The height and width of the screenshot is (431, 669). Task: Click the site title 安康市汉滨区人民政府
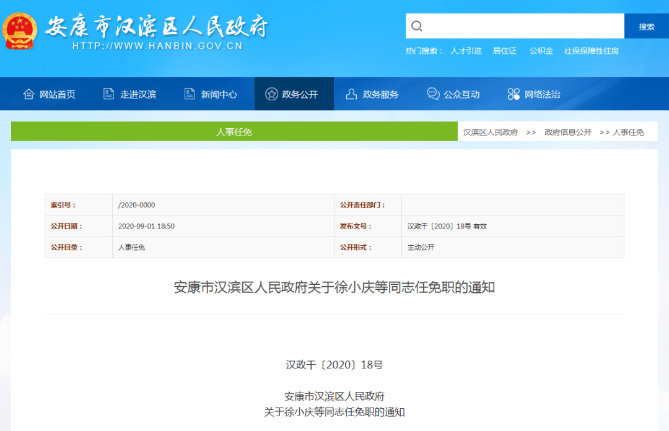(156, 26)
